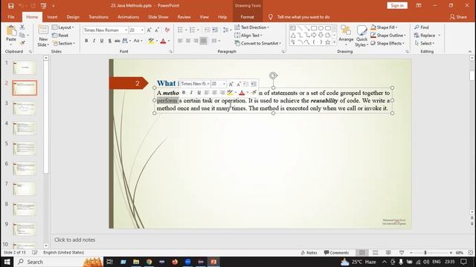Open the Section dropdown
This screenshot has height=267, width=476.
pyautogui.click(x=63, y=43)
